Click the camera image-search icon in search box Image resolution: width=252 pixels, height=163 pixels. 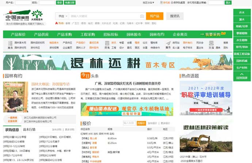tap(142, 16)
